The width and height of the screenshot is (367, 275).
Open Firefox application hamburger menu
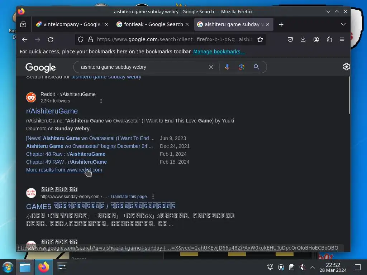point(342,39)
